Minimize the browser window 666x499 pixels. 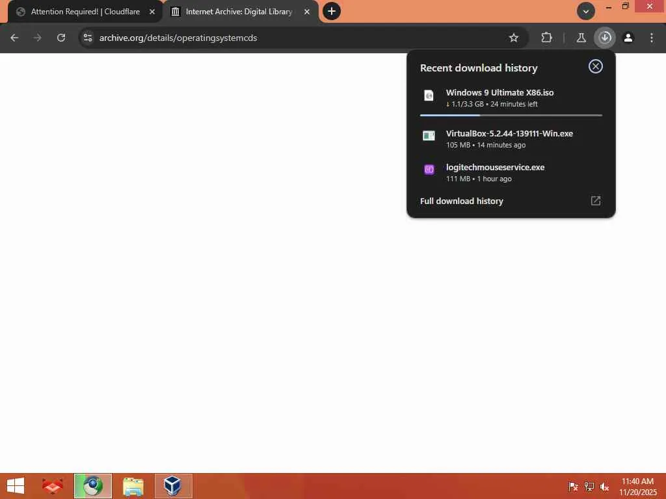coord(609,6)
